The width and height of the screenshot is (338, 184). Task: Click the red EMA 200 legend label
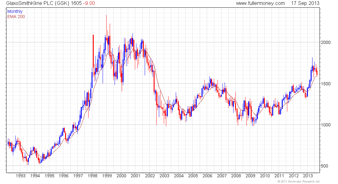(x=16, y=17)
